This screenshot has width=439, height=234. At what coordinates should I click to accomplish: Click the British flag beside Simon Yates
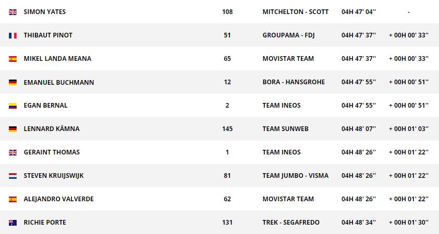[x=13, y=12]
